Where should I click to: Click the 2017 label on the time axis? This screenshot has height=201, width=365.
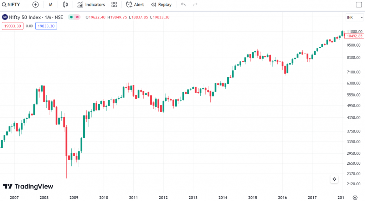[312, 197]
